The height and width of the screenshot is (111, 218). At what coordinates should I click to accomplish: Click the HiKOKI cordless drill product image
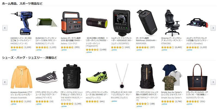(22, 23)
